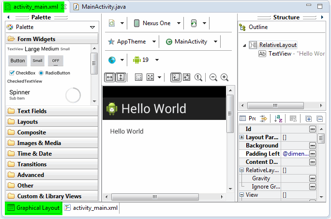Click zoom to fit icon
The height and width of the screenshot is (219, 331).
click(x=187, y=77)
